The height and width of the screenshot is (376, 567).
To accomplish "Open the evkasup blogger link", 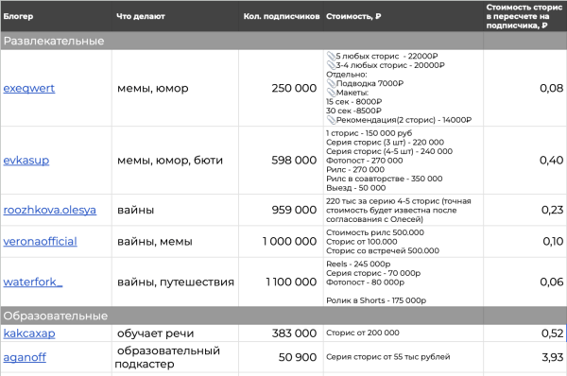I will (26, 161).
